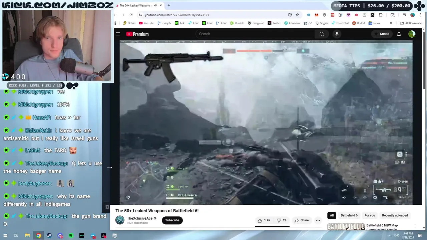Open TheXclusiveAce channel avatar
427x240 pixels.
tap(120, 220)
